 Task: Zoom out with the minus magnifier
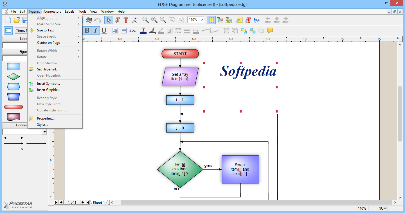click(x=163, y=20)
